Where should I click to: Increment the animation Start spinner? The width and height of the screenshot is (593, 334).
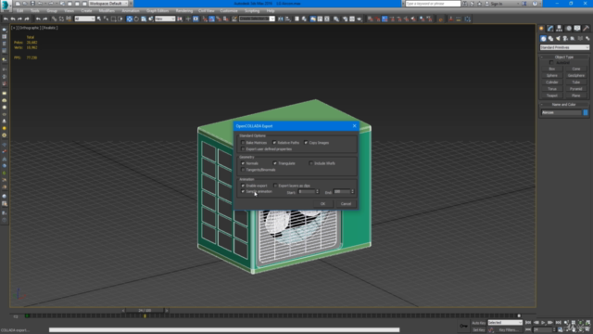coord(317,190)
